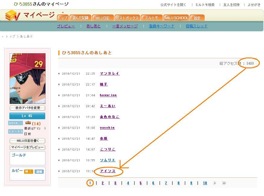Jump to last page double-arrow icon
The image size is (264, 196).
click(224, 183)
